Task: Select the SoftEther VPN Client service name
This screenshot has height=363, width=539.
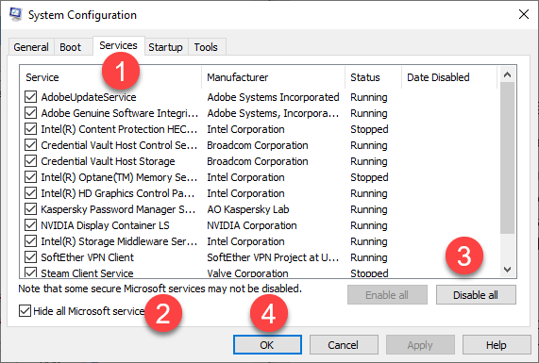Action: (x=87, y=257)
